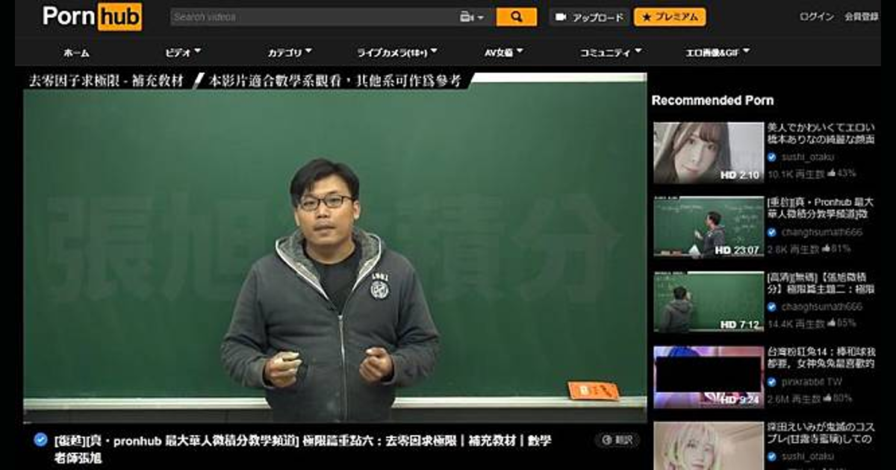
Task: Go to the ホーム menu item
Action: (x=76, y=52)
